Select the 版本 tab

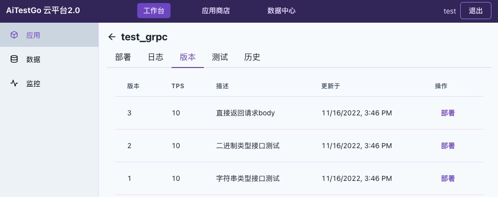pos(187,57)
